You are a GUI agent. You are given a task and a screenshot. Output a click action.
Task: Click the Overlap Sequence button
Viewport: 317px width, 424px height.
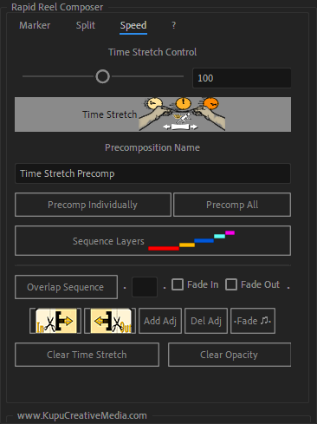tap(66, 287)
